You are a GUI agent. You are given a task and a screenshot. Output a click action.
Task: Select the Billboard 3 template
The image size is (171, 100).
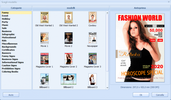pyautogui.click(x=92, y=79)
